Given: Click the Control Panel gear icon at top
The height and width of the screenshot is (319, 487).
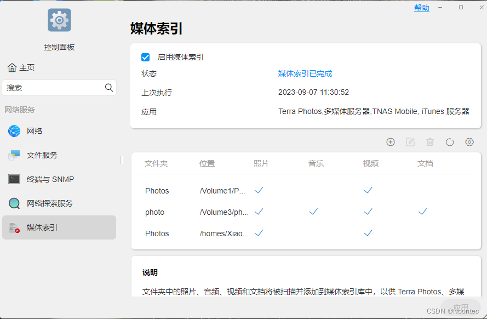Looking at the screenshot, I should (x=59, y=20).
